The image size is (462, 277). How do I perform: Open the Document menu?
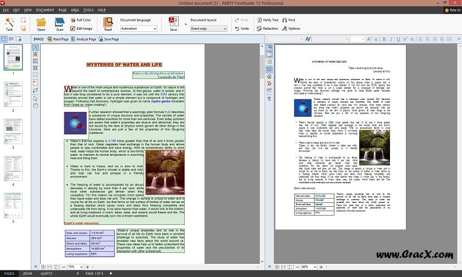click(45, 10)
